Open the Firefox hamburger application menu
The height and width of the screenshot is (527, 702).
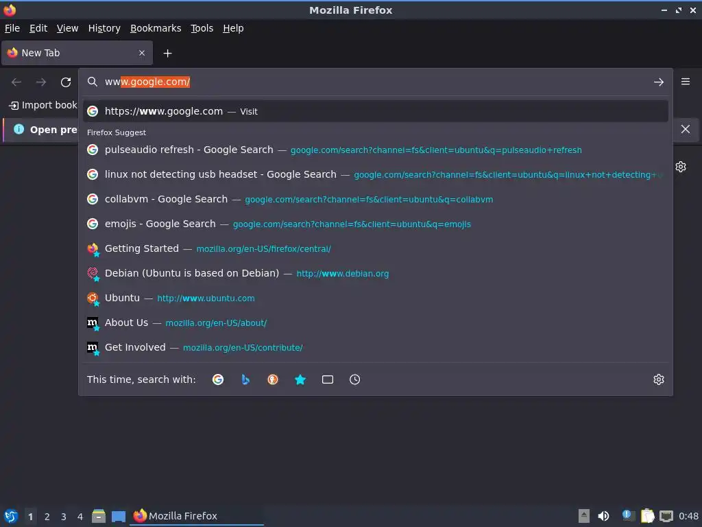686,82
